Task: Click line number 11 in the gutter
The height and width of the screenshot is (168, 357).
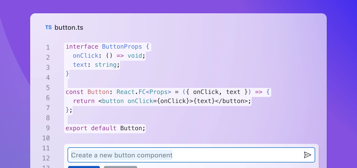Action: click(x=46, y=148)
